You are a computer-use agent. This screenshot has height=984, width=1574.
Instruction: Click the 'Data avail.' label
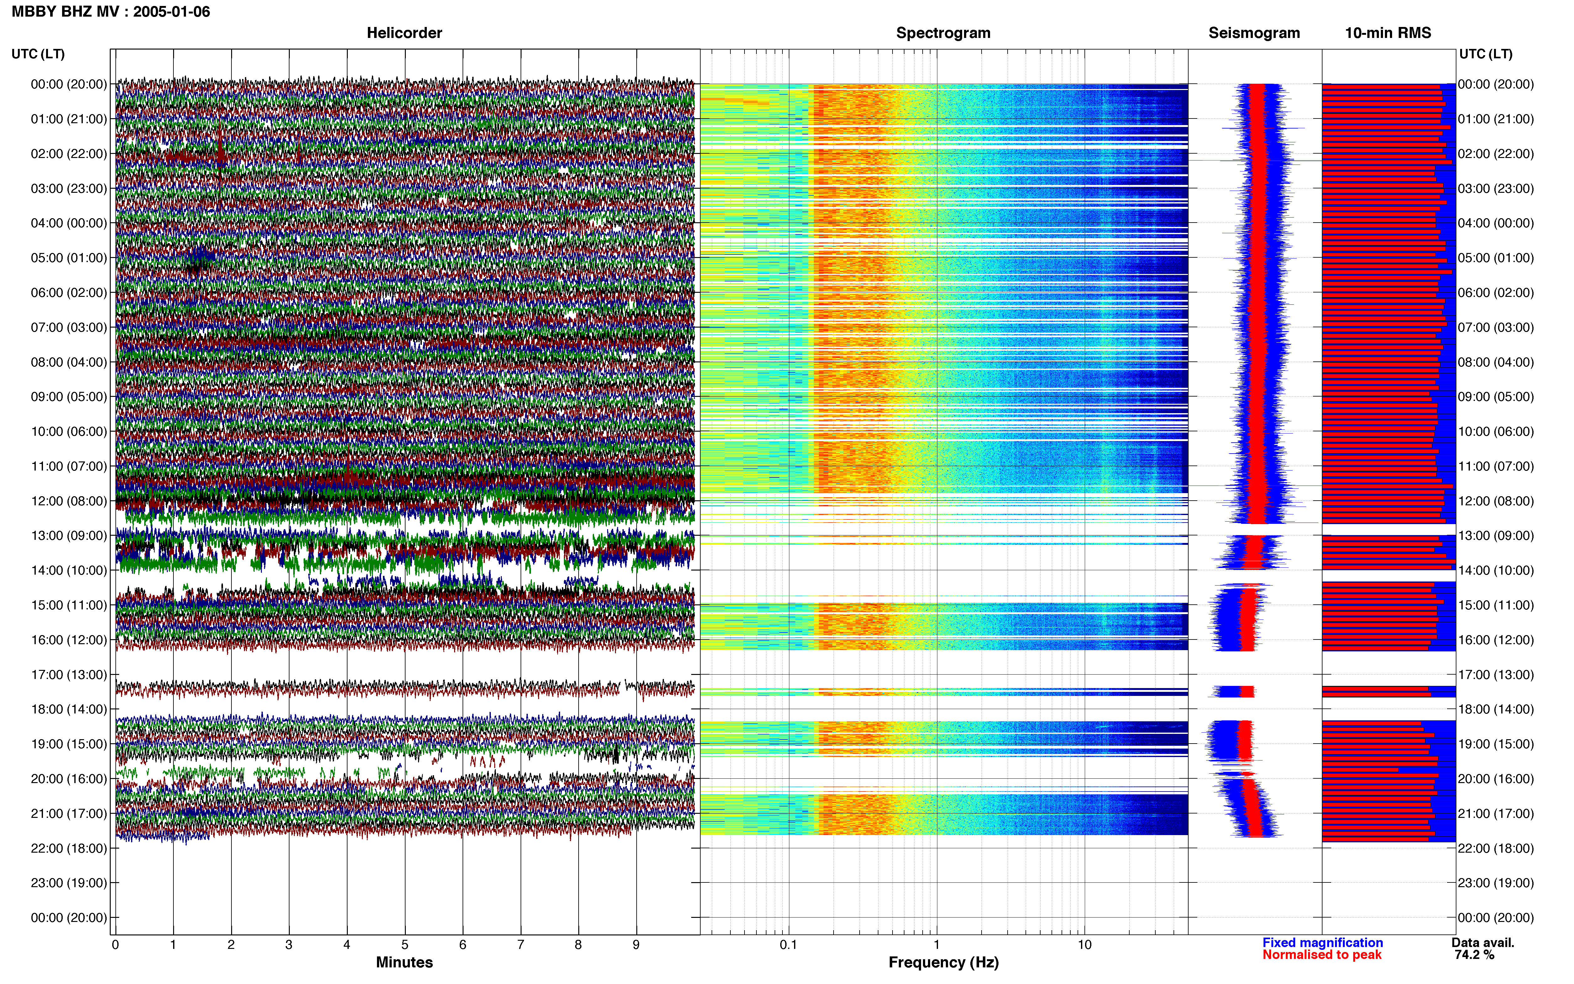pos(1483,943)
